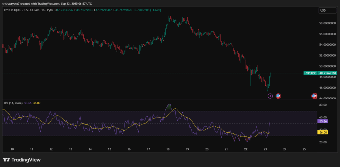This screenshot has height=167, width=340.
Task: Click the green HYPEUSD symbol label
Action: click(x=310, y=73)
